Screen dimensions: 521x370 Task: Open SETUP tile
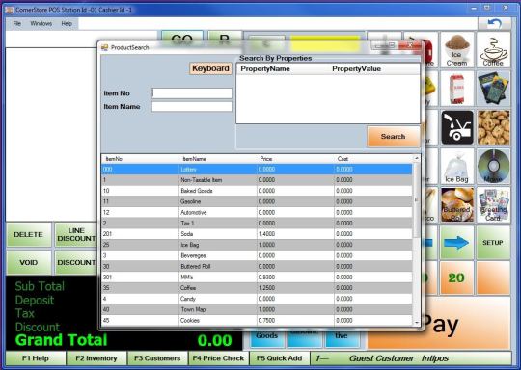(493, 243)
